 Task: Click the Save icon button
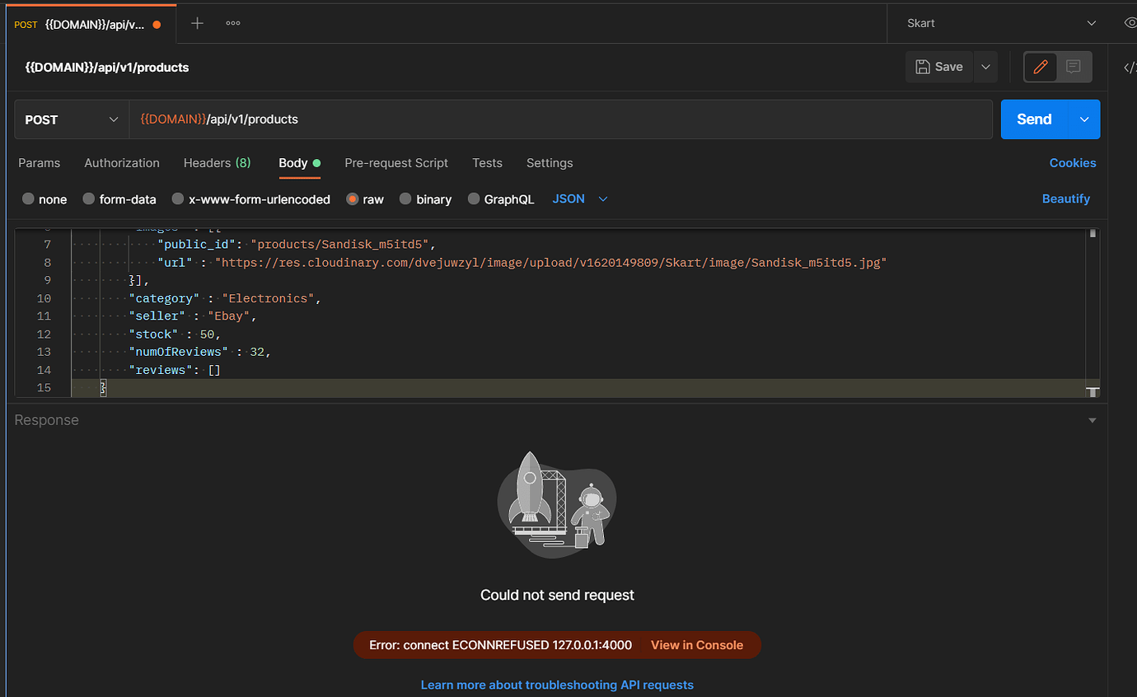tap(938, 67)
